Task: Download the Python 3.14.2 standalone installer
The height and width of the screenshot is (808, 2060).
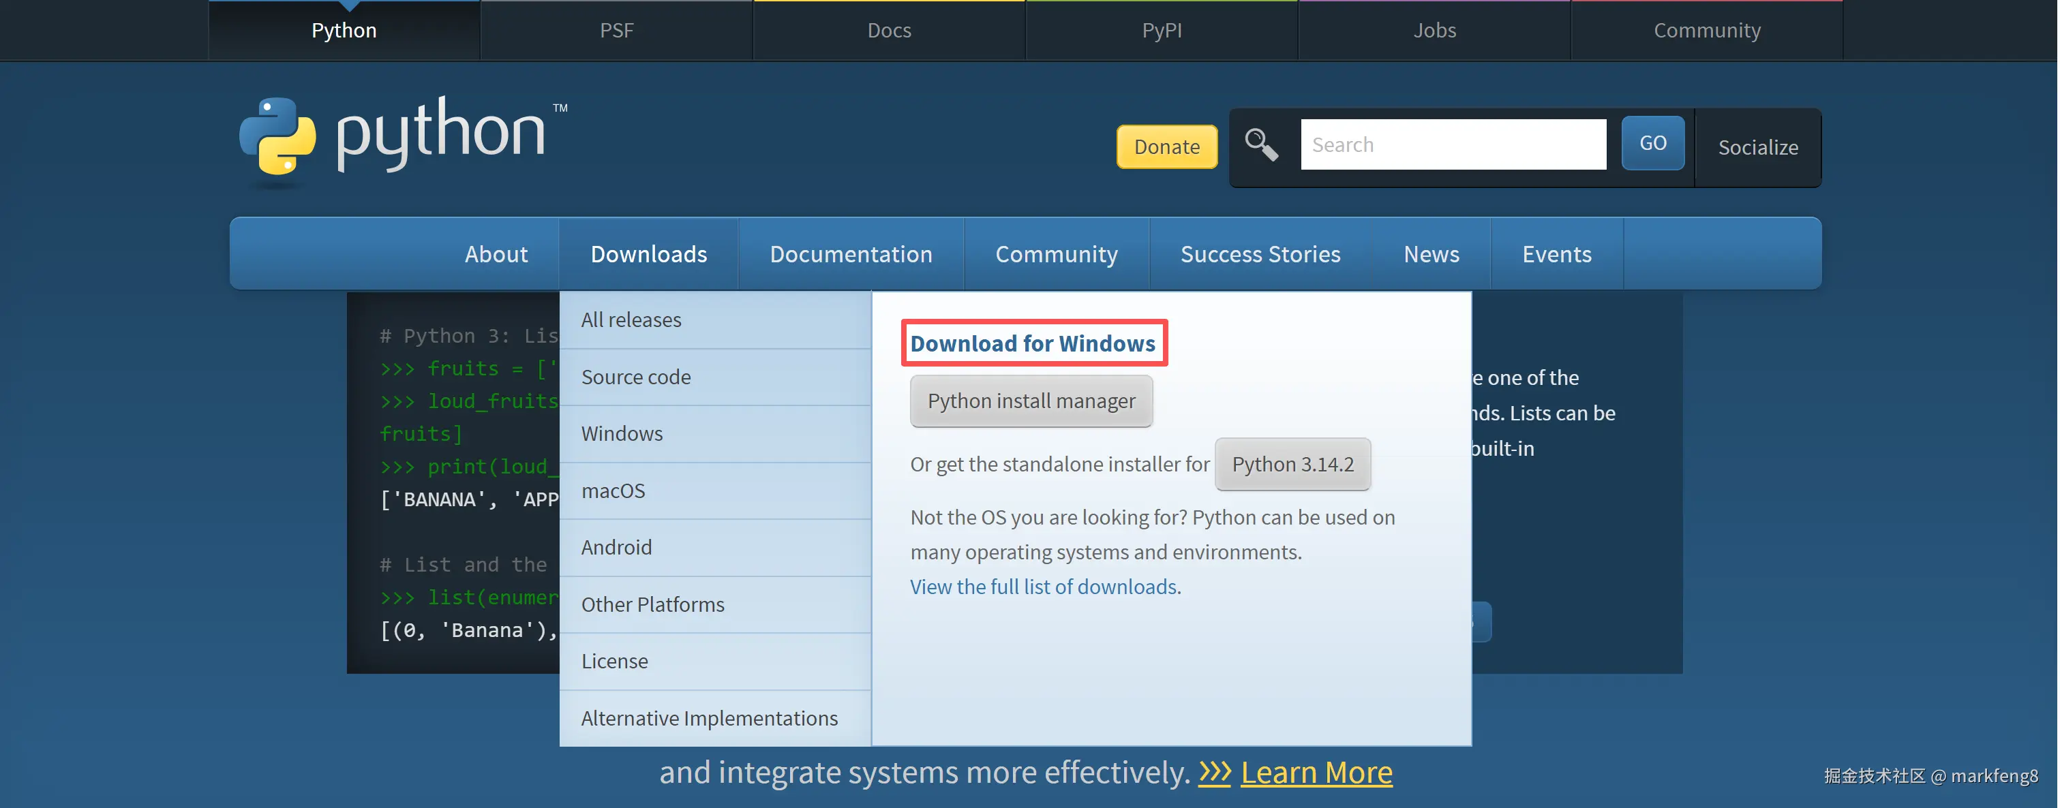Action: click(1292, 465)
